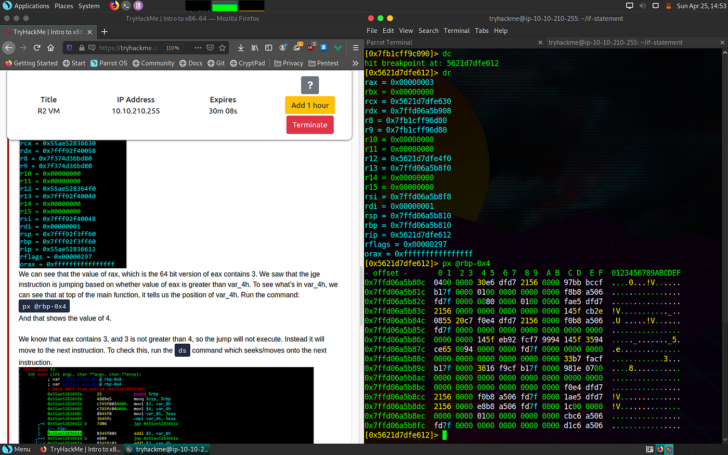The height and width of the screenshot is (455, 728).
Task: Open the page actions three-dot menu
Action: pos(198,48)
